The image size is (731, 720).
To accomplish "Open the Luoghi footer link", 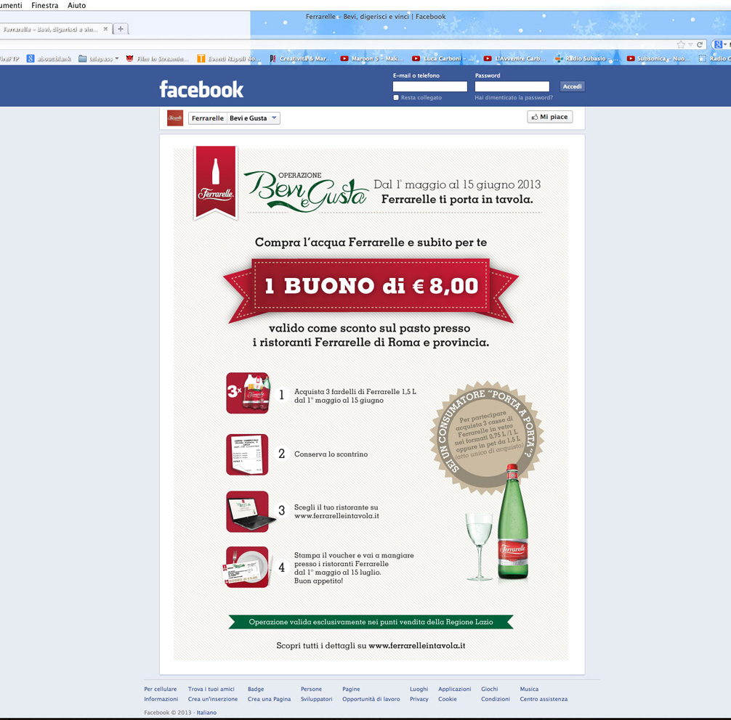I will coord(419,690).
